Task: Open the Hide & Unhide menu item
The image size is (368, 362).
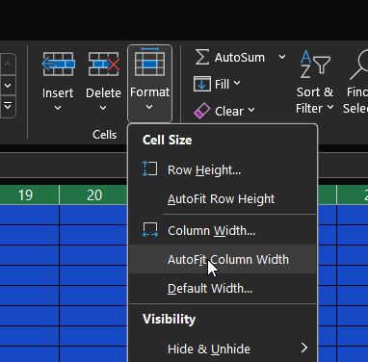Action: click(223, 349)
